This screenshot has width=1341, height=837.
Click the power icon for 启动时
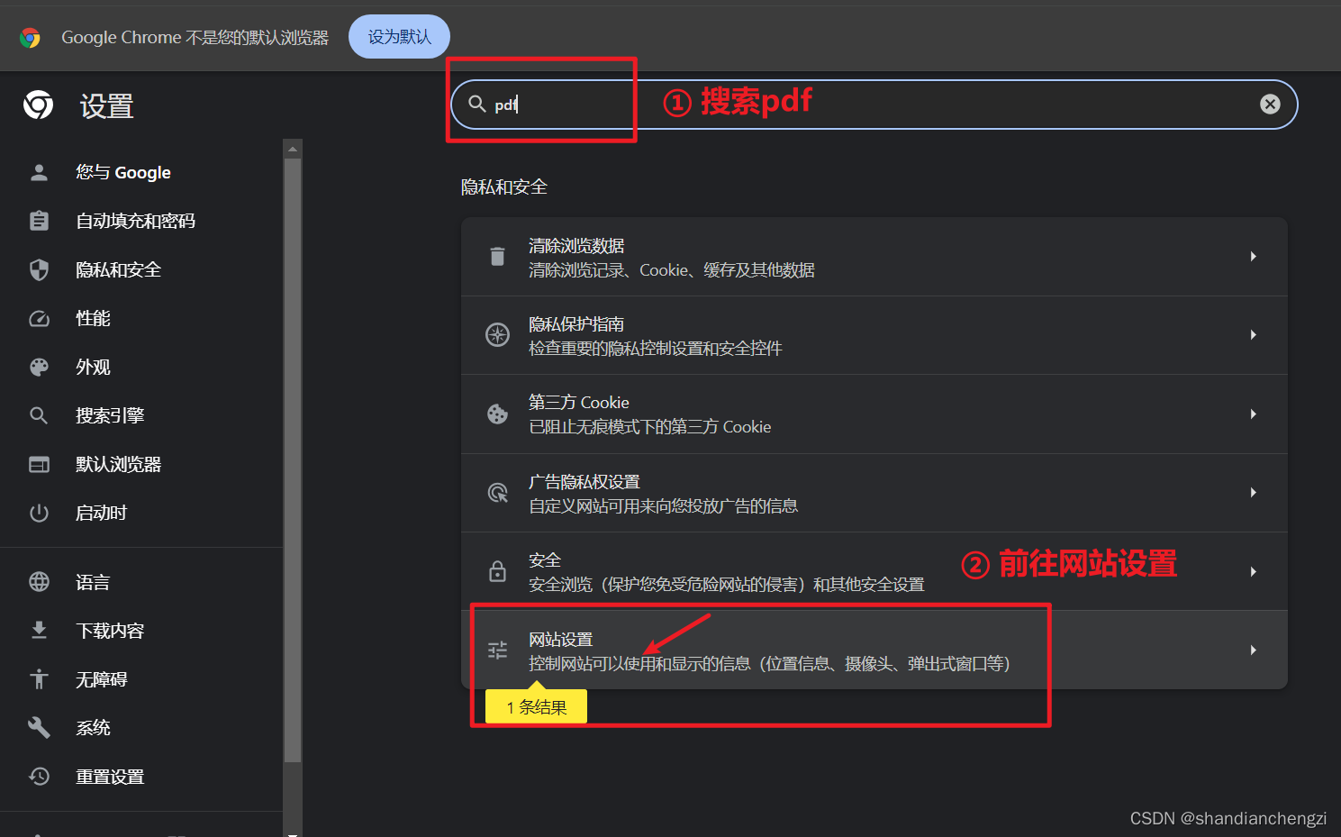39,513
